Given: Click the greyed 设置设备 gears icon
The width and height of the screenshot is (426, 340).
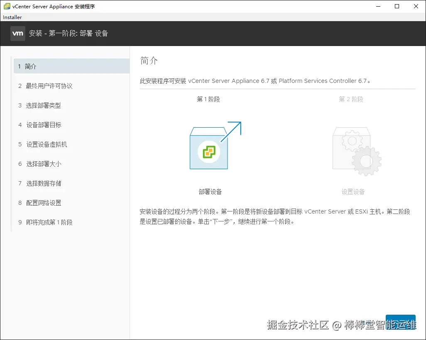Looking at the screenshot, I should point(357,151).
